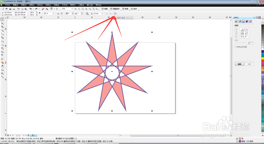The width and height of the screenshot is (264, 144).
Task: Open the application launcher dropdown arrow
Action: pyautogui.click(x=54, y=9)
